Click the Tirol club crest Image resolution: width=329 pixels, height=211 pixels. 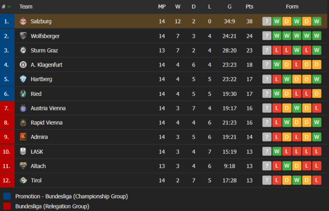(x=23, y=180)
